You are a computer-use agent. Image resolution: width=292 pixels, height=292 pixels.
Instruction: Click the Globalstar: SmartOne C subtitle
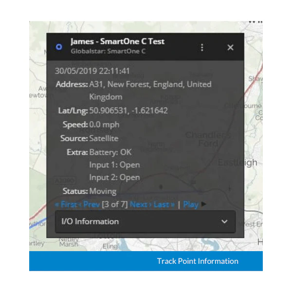pos(108,51)
